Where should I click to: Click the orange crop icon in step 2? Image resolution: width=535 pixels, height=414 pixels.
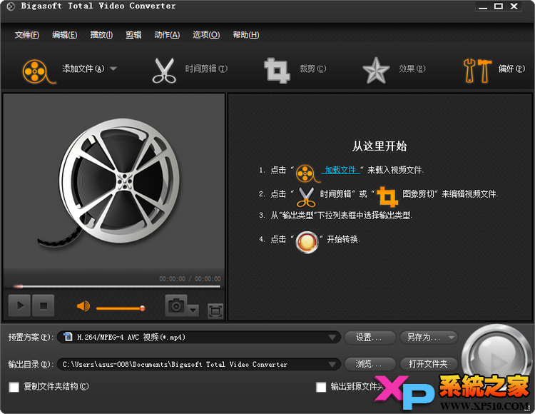387,196
